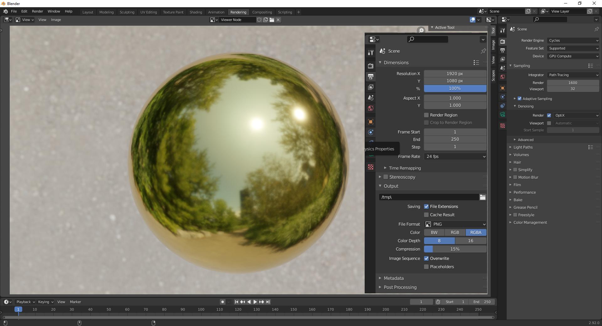The image size is (602, 326).
Task: Disable Adaptive Sampling
Action: pyautogui.click(x=520, y=98)
